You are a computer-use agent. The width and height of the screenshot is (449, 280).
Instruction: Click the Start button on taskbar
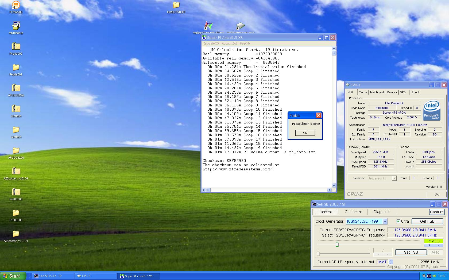coord(13,276)
